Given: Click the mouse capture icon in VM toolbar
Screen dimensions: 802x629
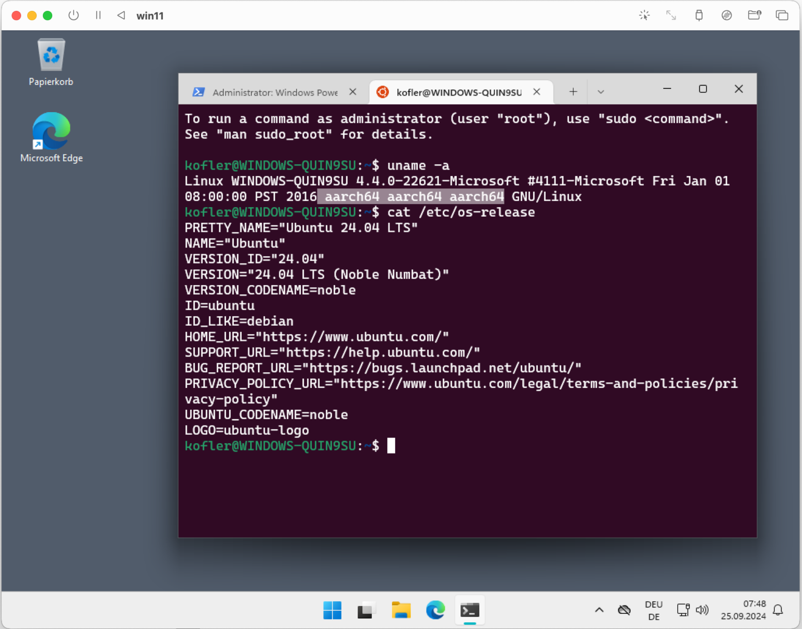Looking at the screenshot, I should coord(644,16).
